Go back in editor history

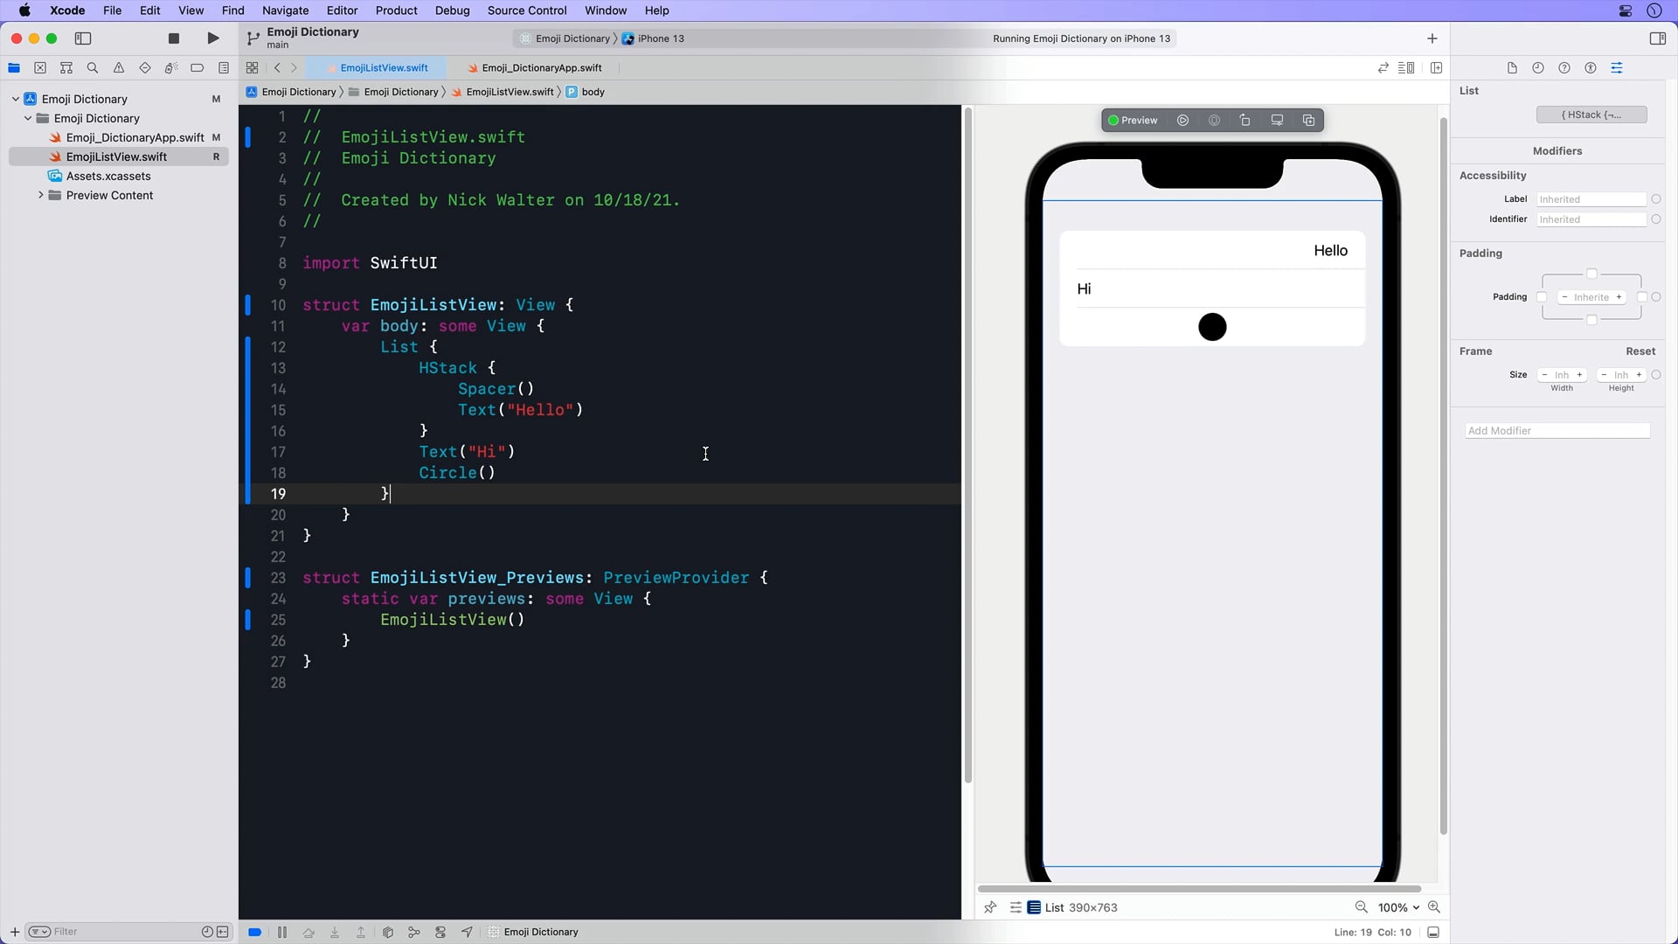point(277,68)
